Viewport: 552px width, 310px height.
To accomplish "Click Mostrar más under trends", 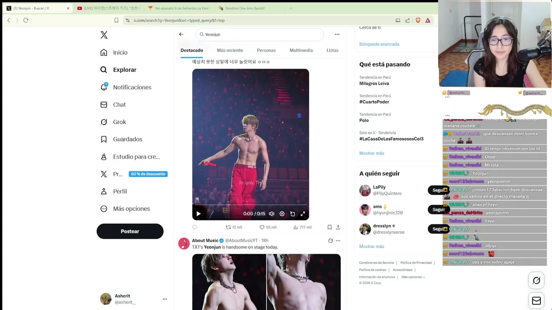I will pos(371,153).
